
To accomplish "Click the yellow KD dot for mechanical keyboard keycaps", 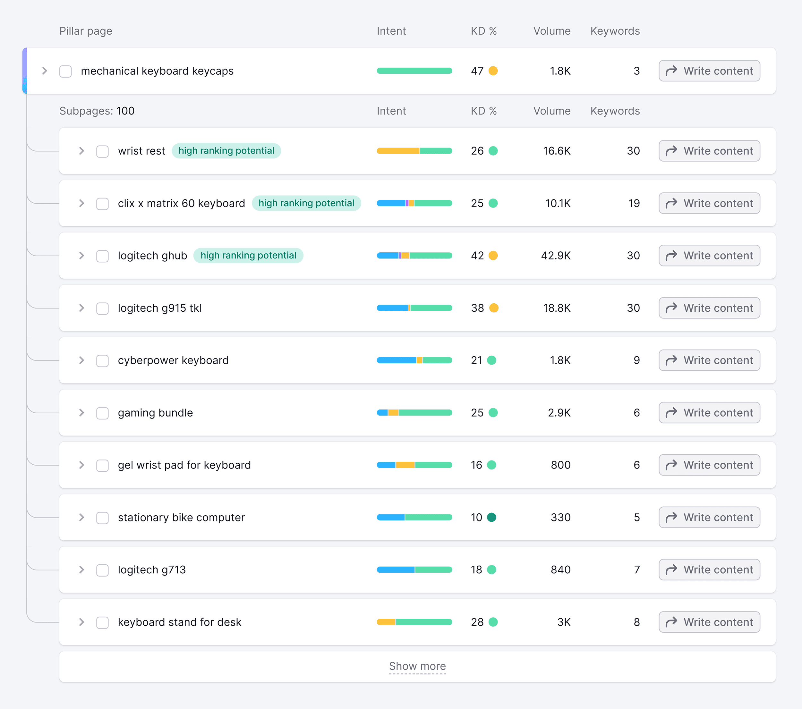I will [493, 71].
